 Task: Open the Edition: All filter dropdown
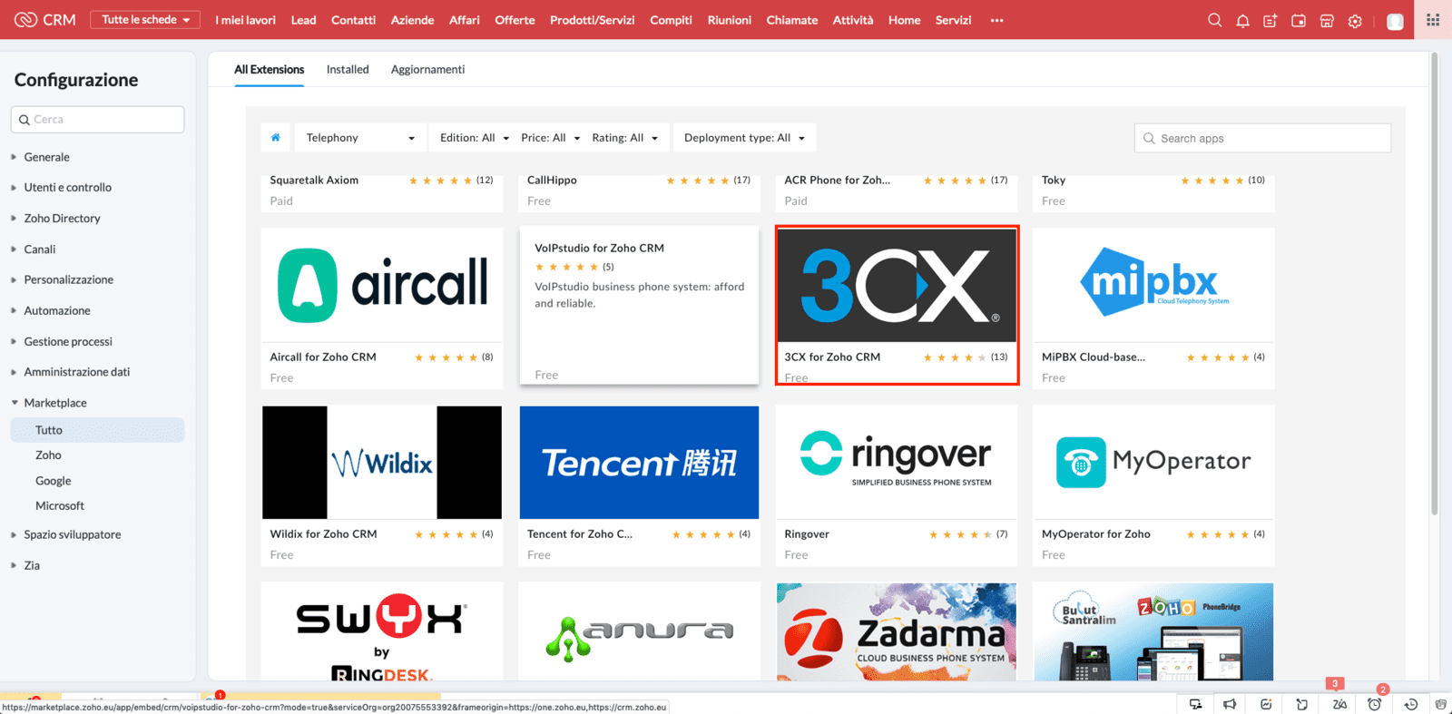coord(475,138)
